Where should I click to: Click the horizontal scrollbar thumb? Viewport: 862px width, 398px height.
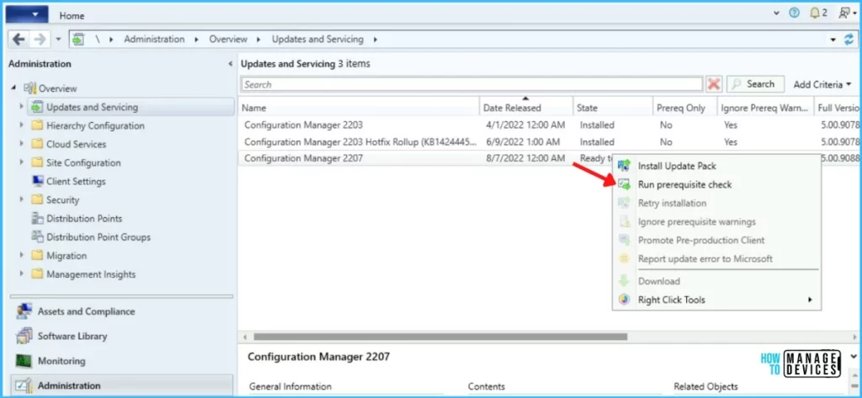(x=439, y=337)
